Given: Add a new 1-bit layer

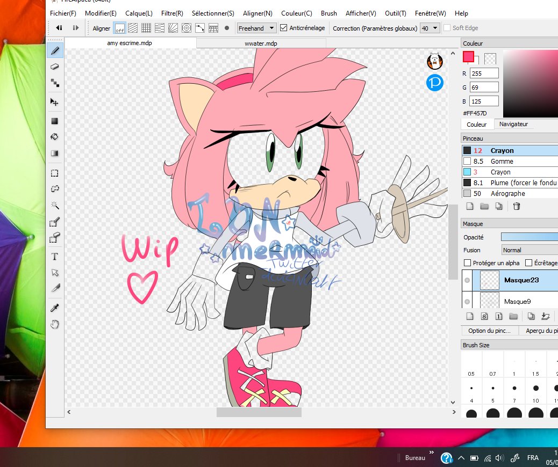Looking at the screenshot, I should coord(498,316).
